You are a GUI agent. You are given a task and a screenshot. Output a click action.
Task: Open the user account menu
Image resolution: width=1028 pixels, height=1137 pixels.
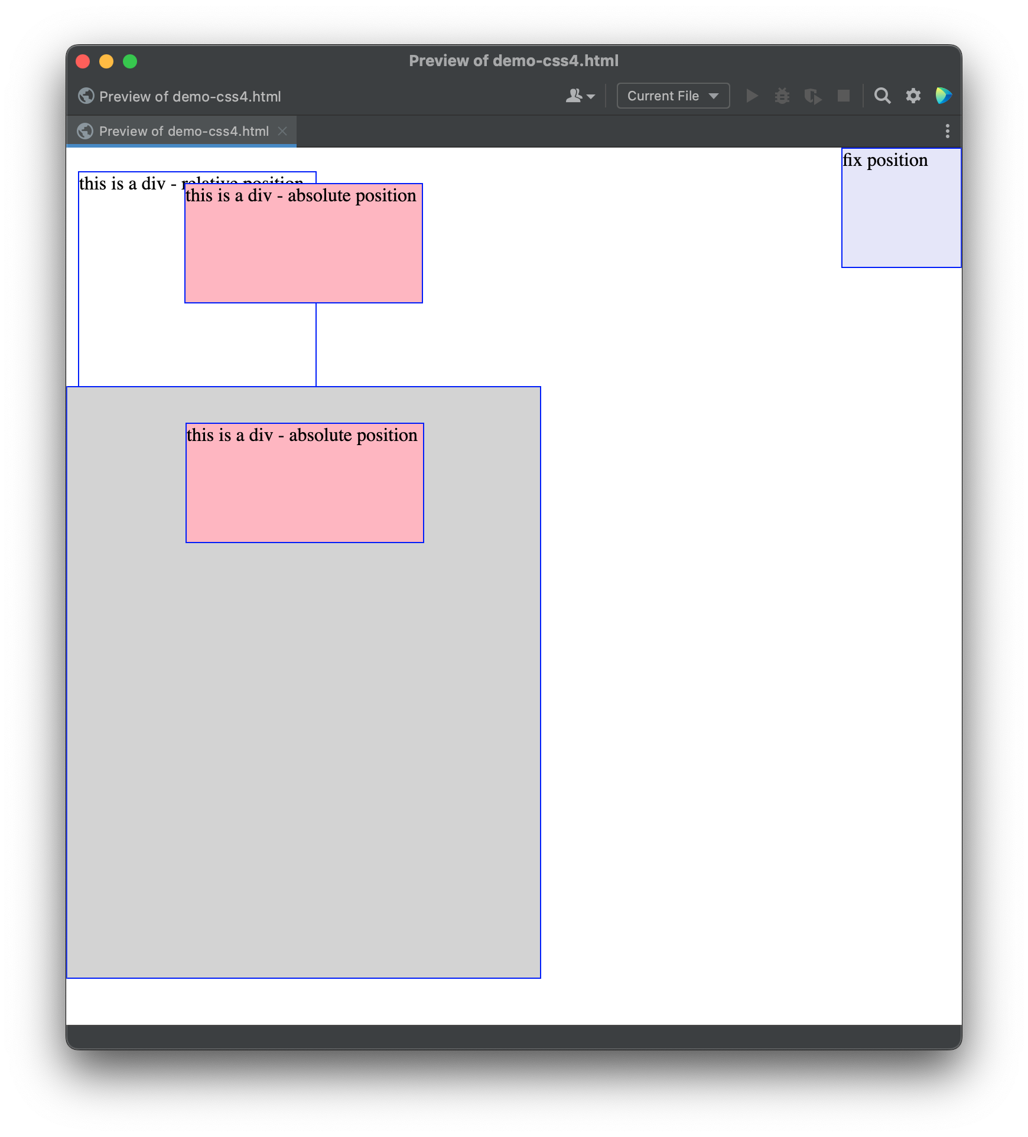[x=578, y=96]
